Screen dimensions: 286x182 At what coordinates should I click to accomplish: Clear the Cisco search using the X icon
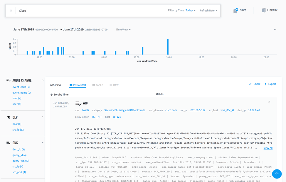(x=11, y=10)
